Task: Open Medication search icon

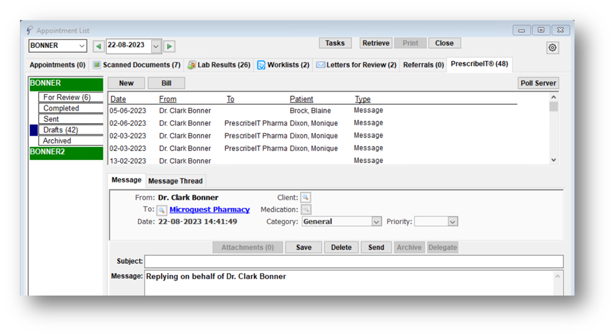Action: (x=306, y=210)
